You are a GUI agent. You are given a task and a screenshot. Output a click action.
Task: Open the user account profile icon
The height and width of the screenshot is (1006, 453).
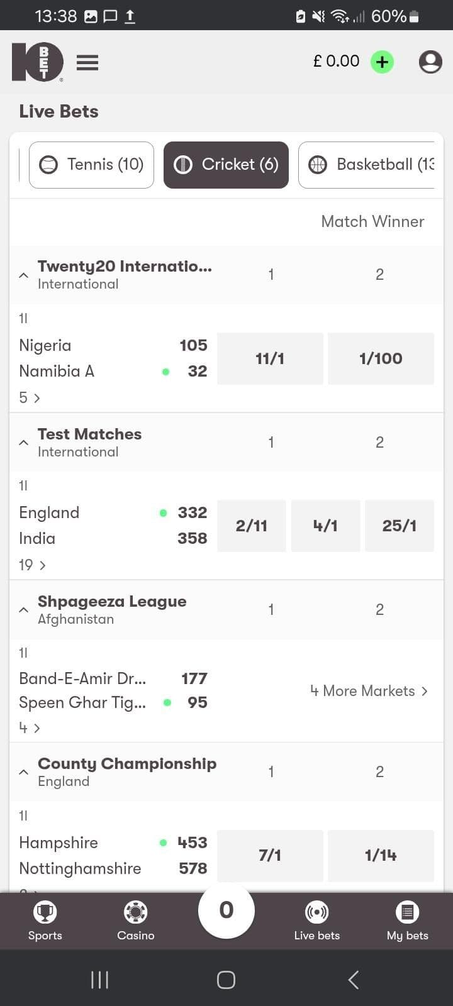[x=430, y=62]
